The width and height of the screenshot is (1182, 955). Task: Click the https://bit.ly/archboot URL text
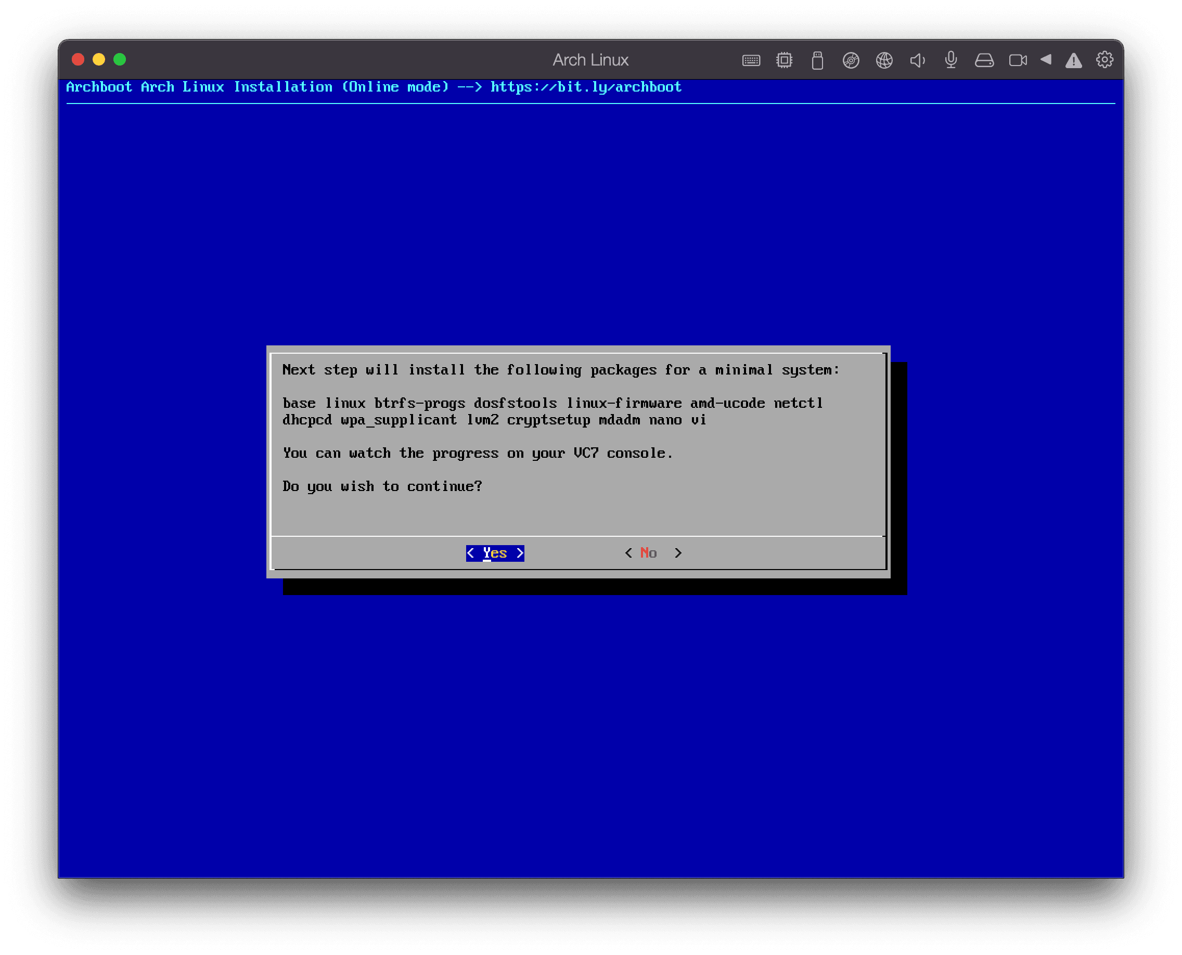pos(586,87)
